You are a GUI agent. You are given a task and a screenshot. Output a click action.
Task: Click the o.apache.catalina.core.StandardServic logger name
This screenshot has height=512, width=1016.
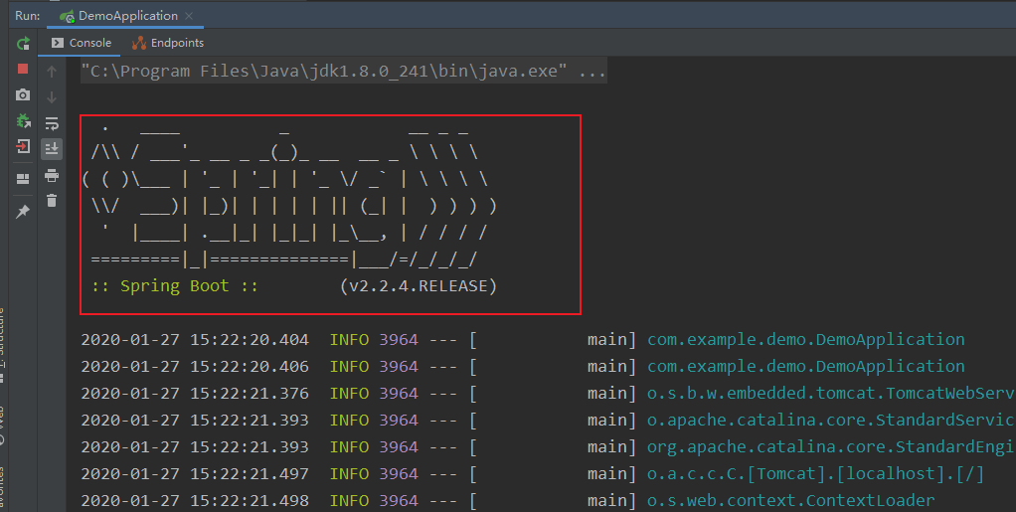click(x=831, y=420)
